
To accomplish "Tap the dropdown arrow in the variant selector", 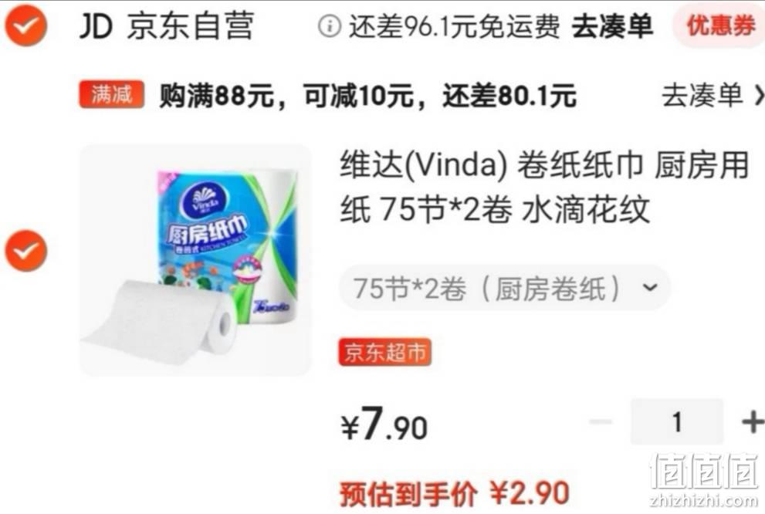I will [650, 287].
